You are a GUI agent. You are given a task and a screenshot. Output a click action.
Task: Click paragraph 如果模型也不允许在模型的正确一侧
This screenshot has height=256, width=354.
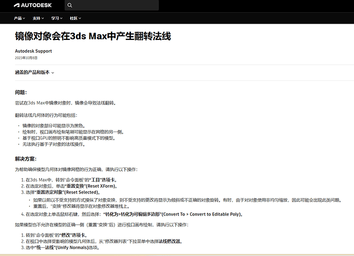coord(102,225)
